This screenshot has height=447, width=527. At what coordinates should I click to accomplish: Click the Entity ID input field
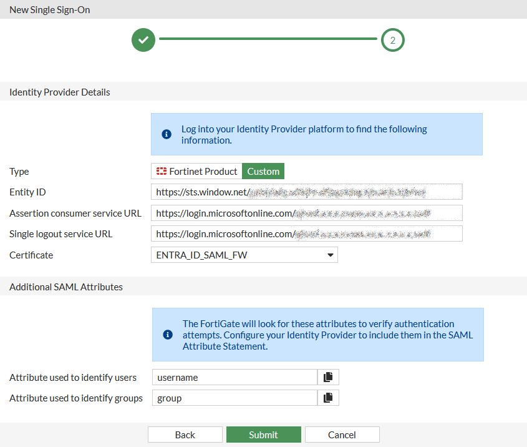pyautogui.click(x=306, y=192)
